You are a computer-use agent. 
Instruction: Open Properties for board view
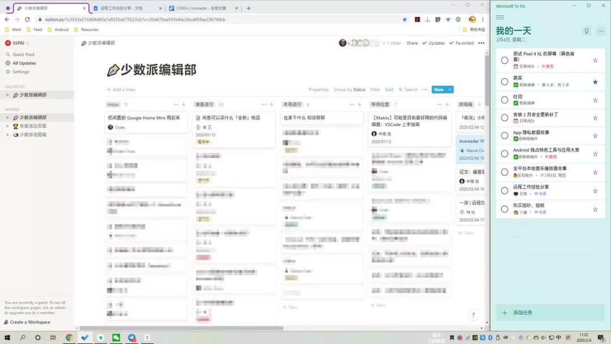point(319,89)
